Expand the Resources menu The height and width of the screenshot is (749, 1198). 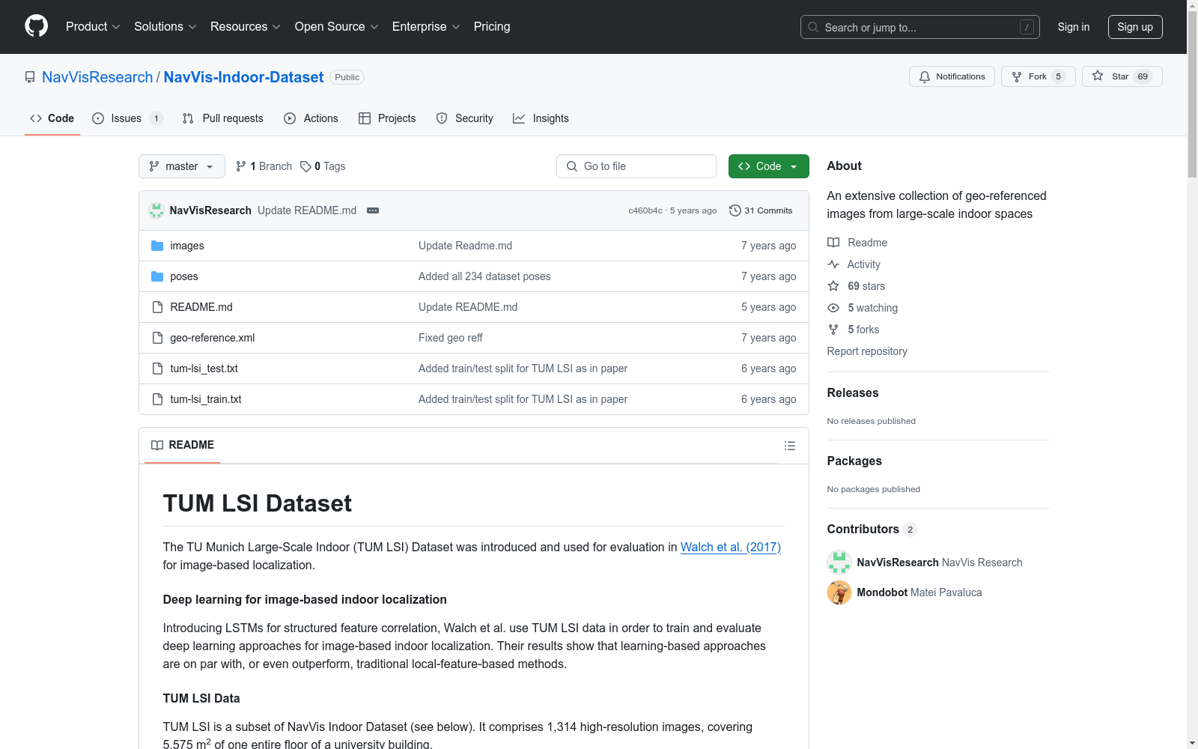point(246,26)
